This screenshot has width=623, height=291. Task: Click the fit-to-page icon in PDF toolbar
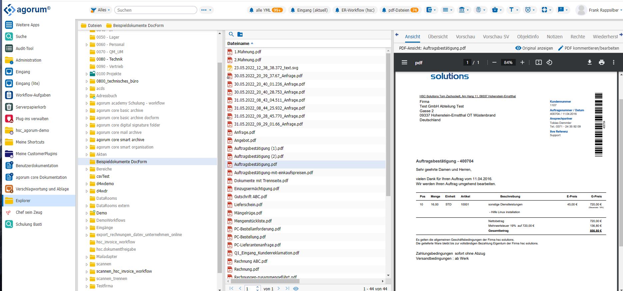point(538,62)
